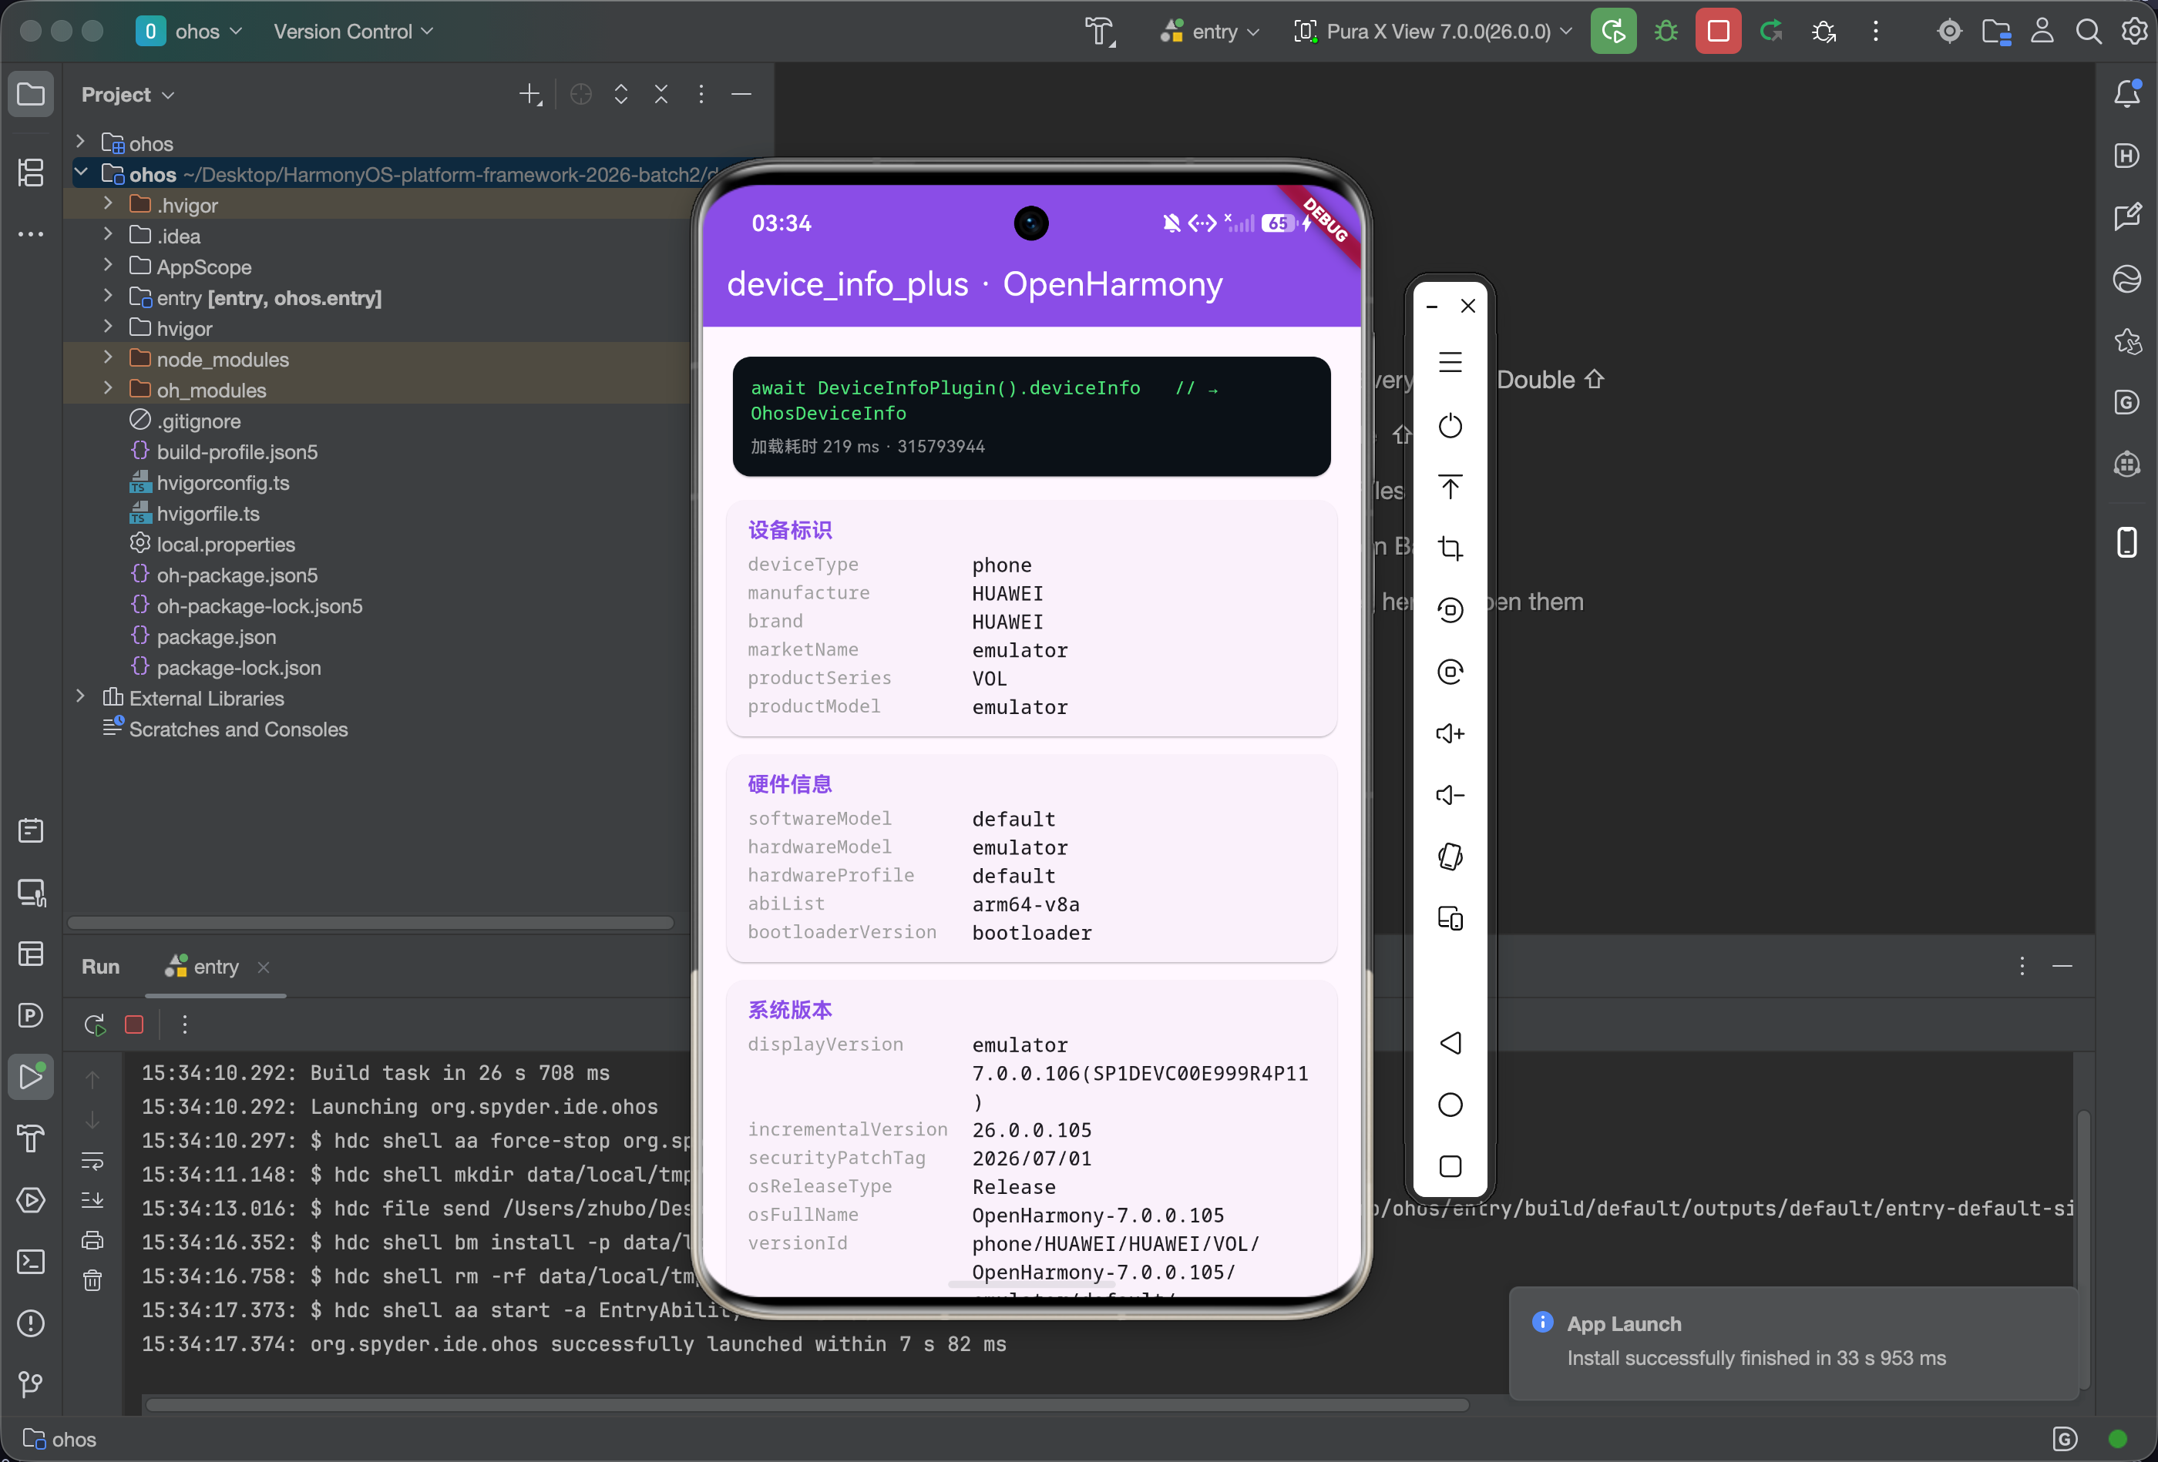Rerun entry in the Run panel

click(94, 1024)
